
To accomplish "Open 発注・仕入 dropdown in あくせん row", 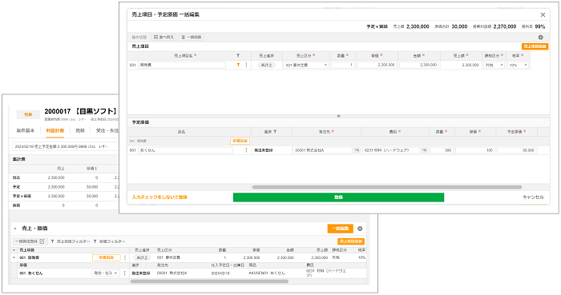I will point(105,273).
